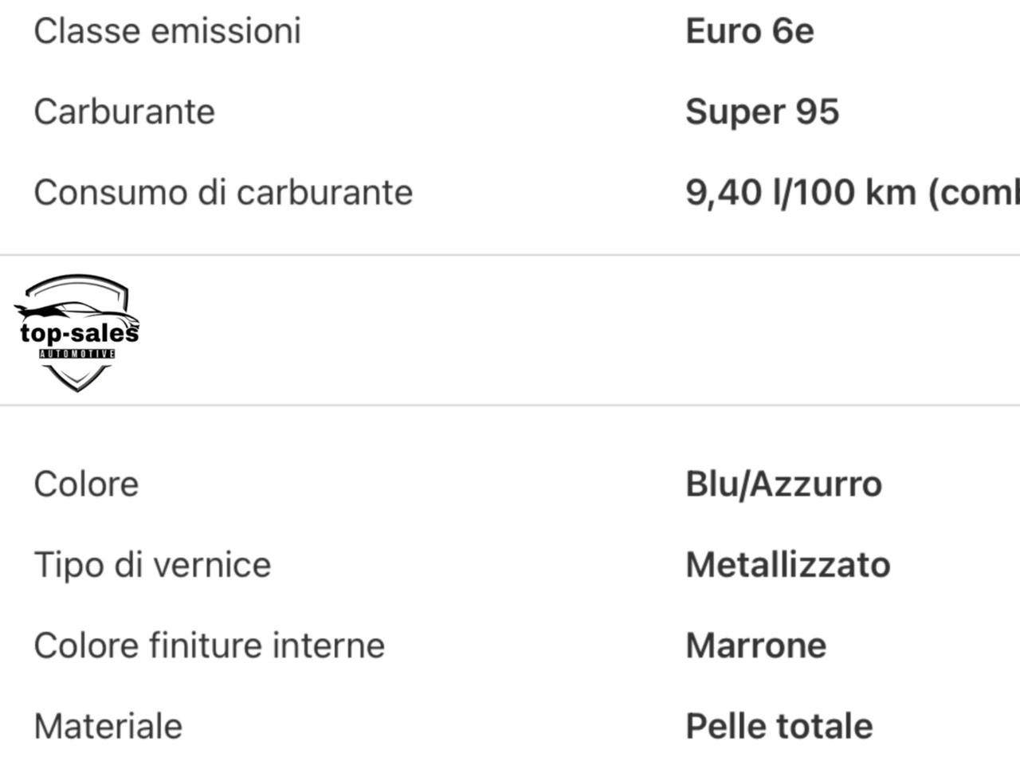Viewport: 1020px width, 765px height.
Task: Click the AUTOMOTIVE banner in the logo
Action: pos(77,353)
